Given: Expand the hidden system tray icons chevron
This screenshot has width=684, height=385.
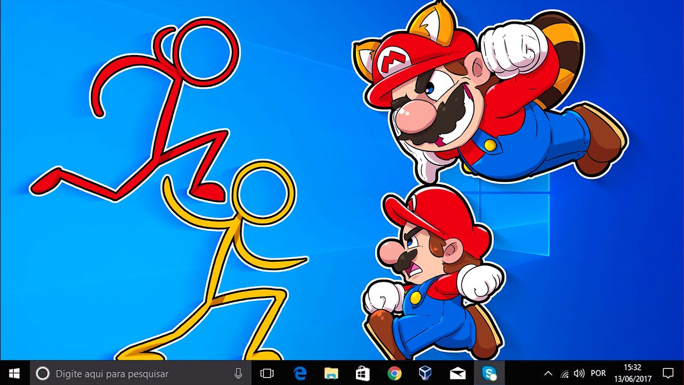Looking at the screenshot, I should [x=548, y=373].
